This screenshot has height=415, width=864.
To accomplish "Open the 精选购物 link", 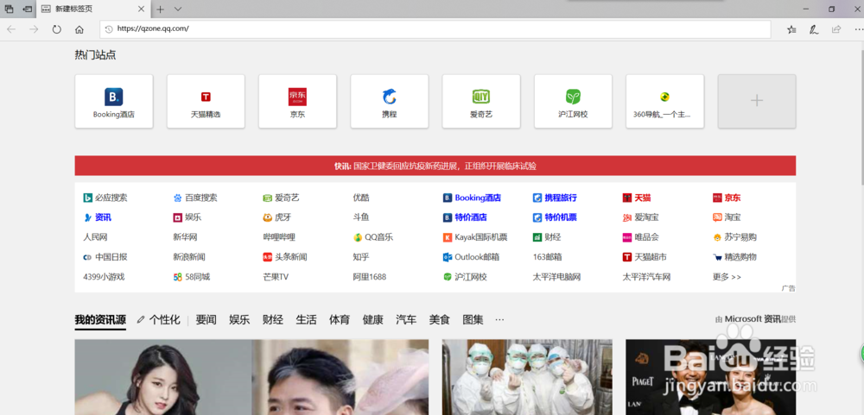I will tap(734, 257).
